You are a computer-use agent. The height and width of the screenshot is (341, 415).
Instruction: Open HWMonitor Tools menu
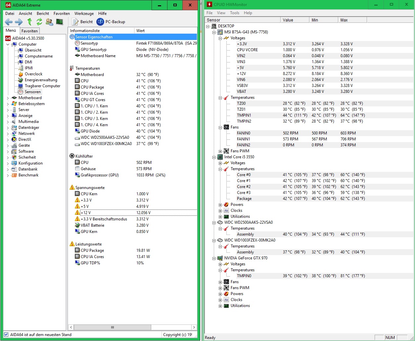235,13
